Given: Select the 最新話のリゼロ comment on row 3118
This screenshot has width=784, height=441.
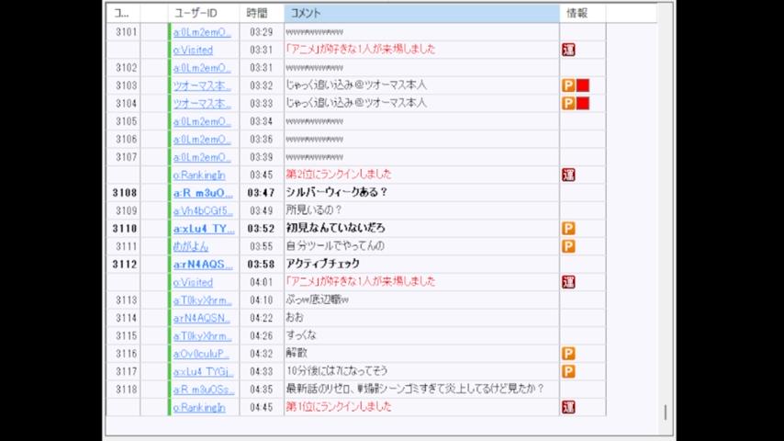Looking at the screenshot, I should [x=415, y=389].
